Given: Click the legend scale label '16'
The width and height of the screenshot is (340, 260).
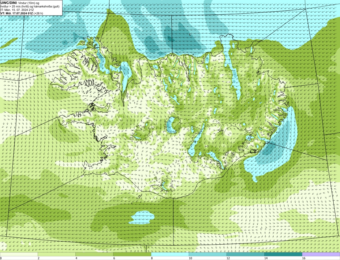Looking at the screenshot, I should pos(304,258).
